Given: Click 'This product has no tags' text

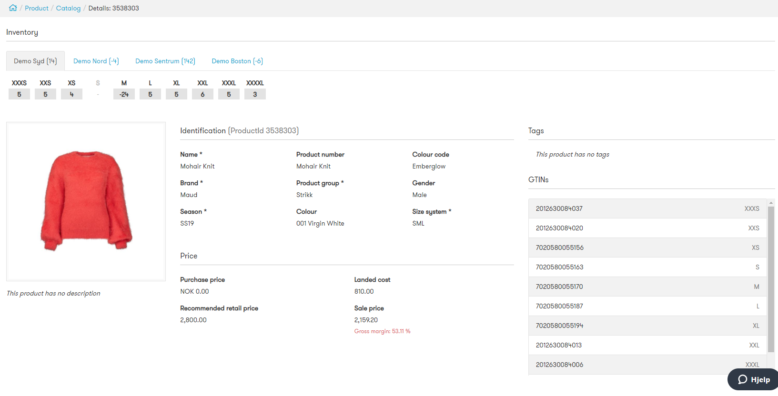Looking at the screenshot, I should [x=573, y=154].
